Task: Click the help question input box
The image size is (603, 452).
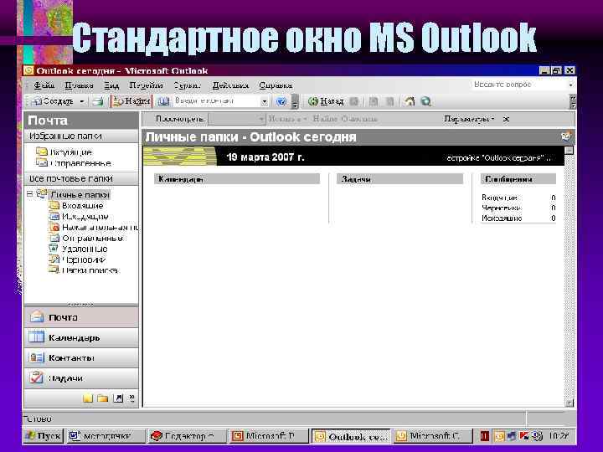Action: (x=518, y=85)
